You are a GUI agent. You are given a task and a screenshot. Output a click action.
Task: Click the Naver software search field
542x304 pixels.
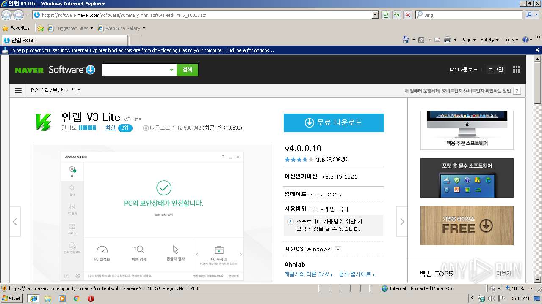pyautogui.click(x=135, y=70)
